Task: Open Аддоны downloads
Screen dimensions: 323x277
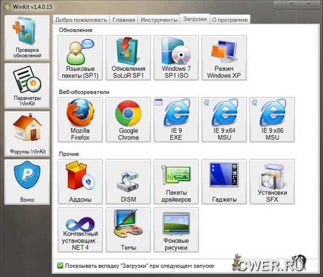Action: [80, 182]
